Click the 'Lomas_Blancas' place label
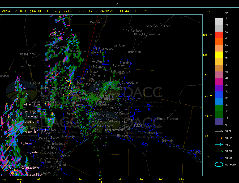Viewport: 239px width, 183px height. 167,119
